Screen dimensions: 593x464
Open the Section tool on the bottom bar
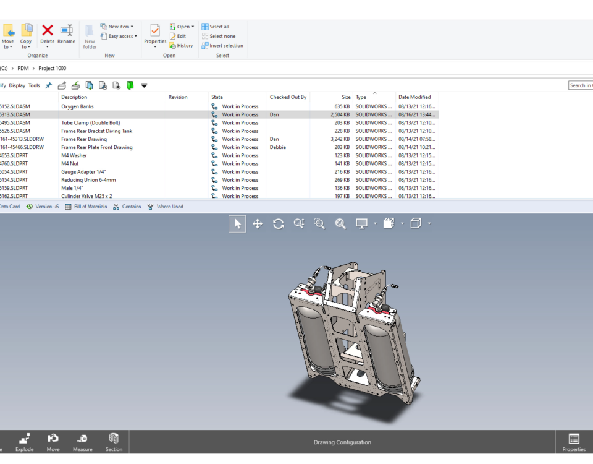tap(114, 441)
